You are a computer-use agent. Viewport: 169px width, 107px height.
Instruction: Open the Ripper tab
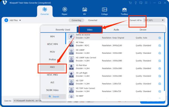(x=65, y=11)
